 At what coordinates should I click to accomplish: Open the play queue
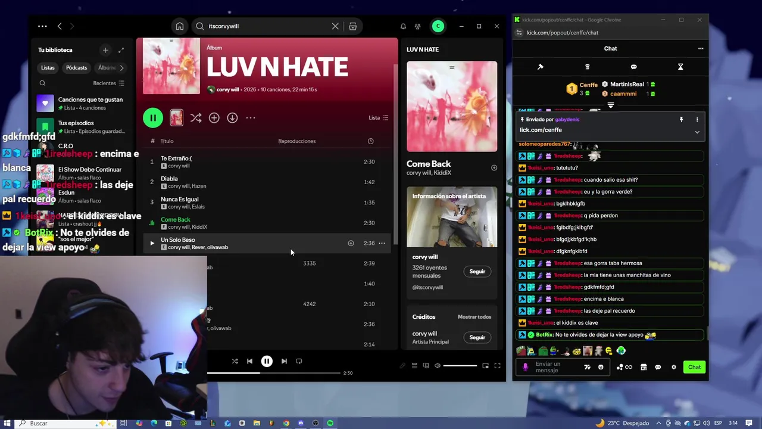[x=414, y=366]
